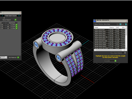This screenshot has width=132, height=99.
Task: Click the small lock icon above Save Report
Action: pyautogui.click(x=4, y=18)
